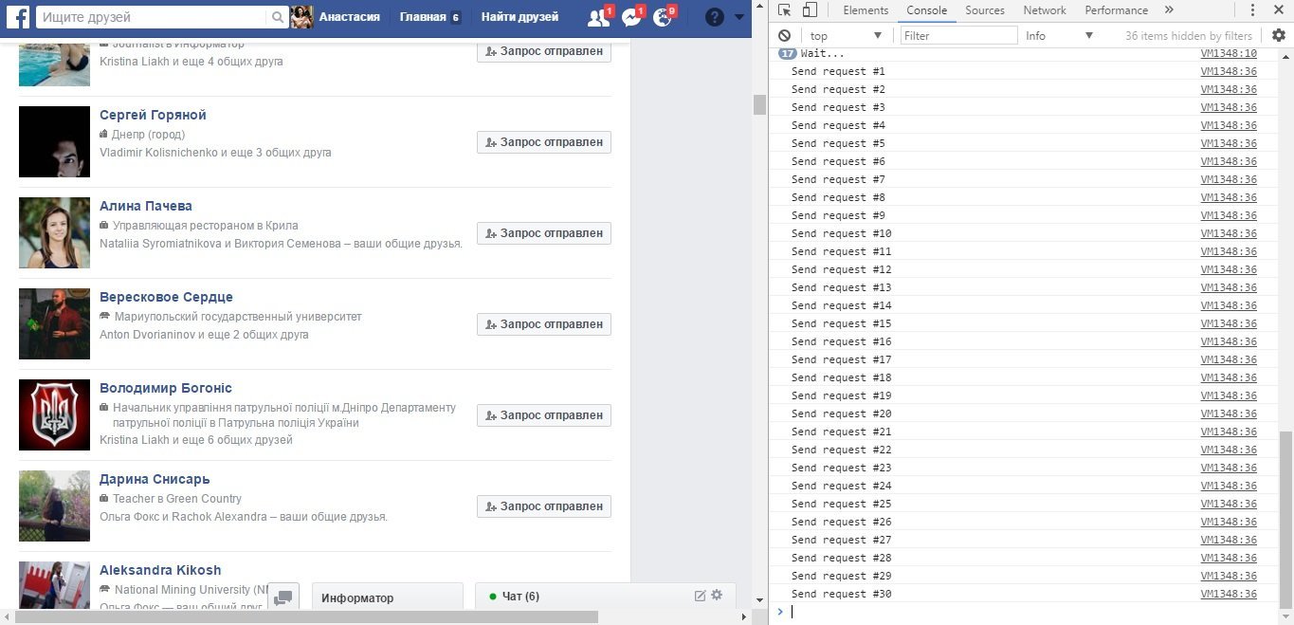Open the friend requests icon in navbar

(597, 16)
